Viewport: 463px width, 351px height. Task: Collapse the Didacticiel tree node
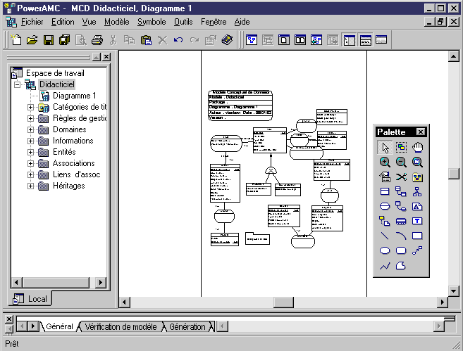click(17, 84)
